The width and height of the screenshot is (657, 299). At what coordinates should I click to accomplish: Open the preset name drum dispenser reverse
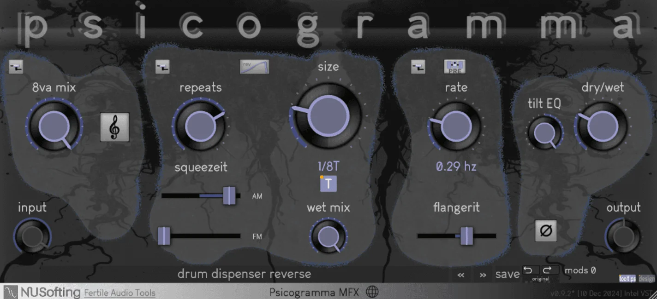(244, 274)
